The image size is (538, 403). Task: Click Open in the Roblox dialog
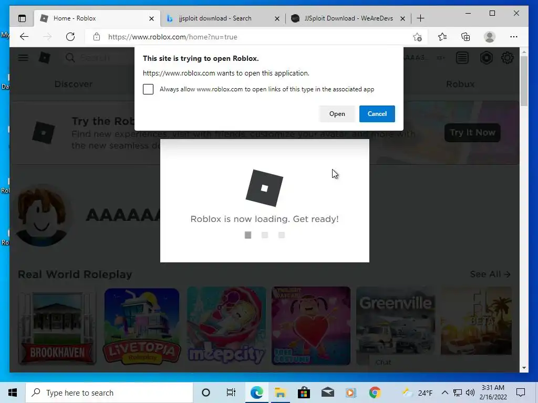[337, 114]
